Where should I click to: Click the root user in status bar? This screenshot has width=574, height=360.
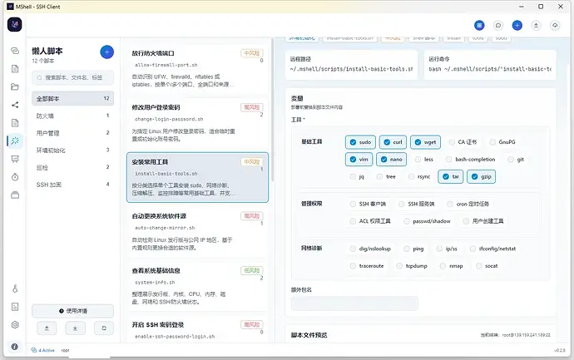pos(65,351)
